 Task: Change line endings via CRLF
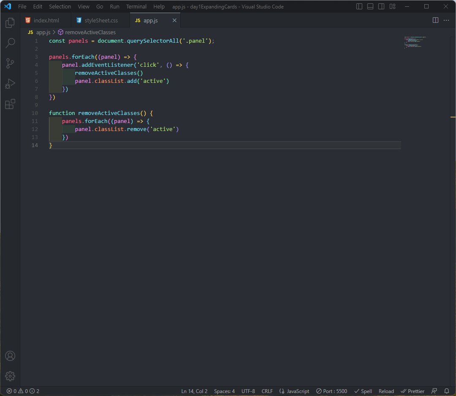coord(267,391)
